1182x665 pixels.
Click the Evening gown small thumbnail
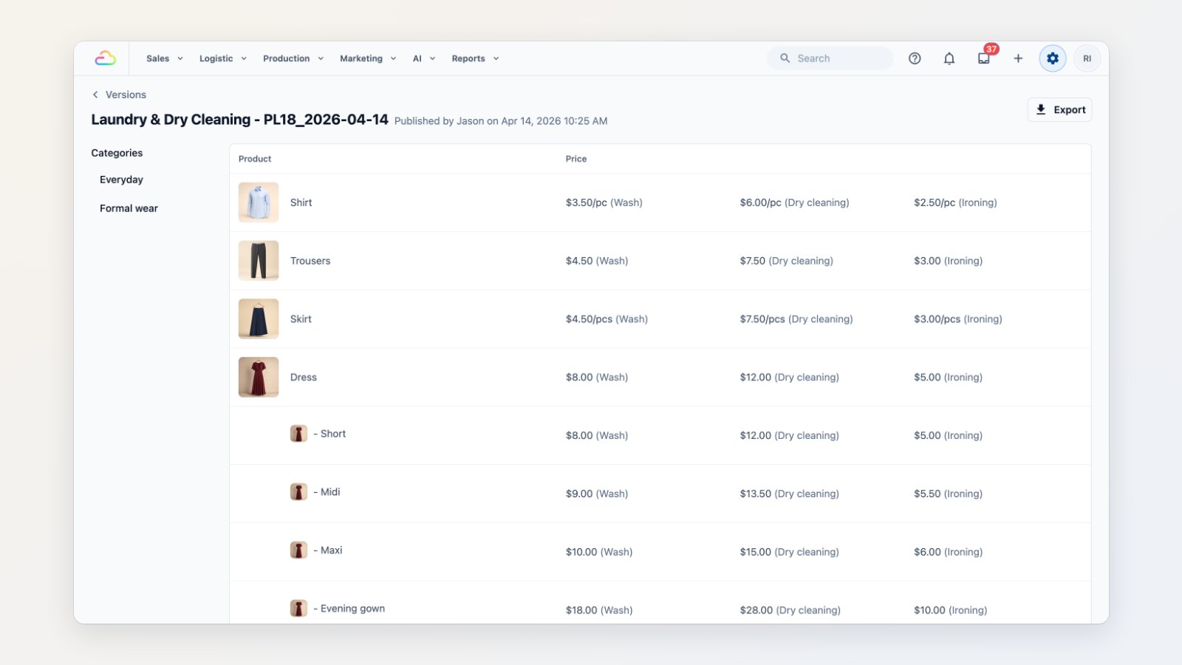click(298, 609)
